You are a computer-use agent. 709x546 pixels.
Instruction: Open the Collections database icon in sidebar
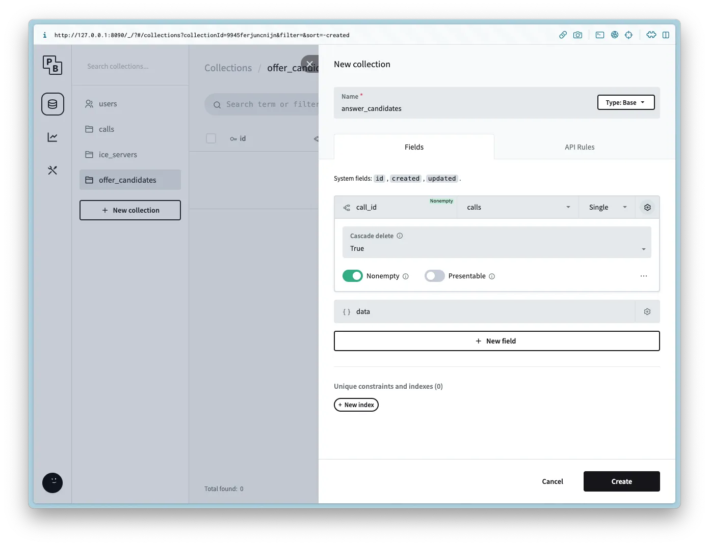[52, 104]
